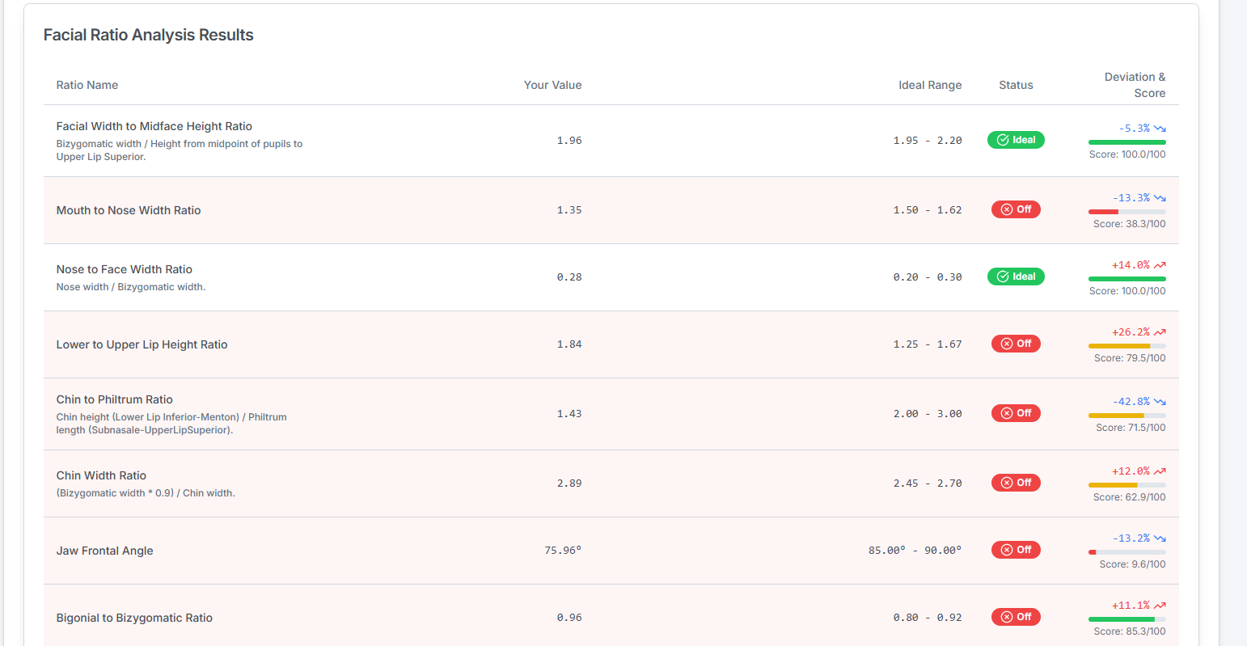Click the Off badge for Mouth to Nose Width Ratio
This screenshot has width=1247, height=646.
point(1016,209)
